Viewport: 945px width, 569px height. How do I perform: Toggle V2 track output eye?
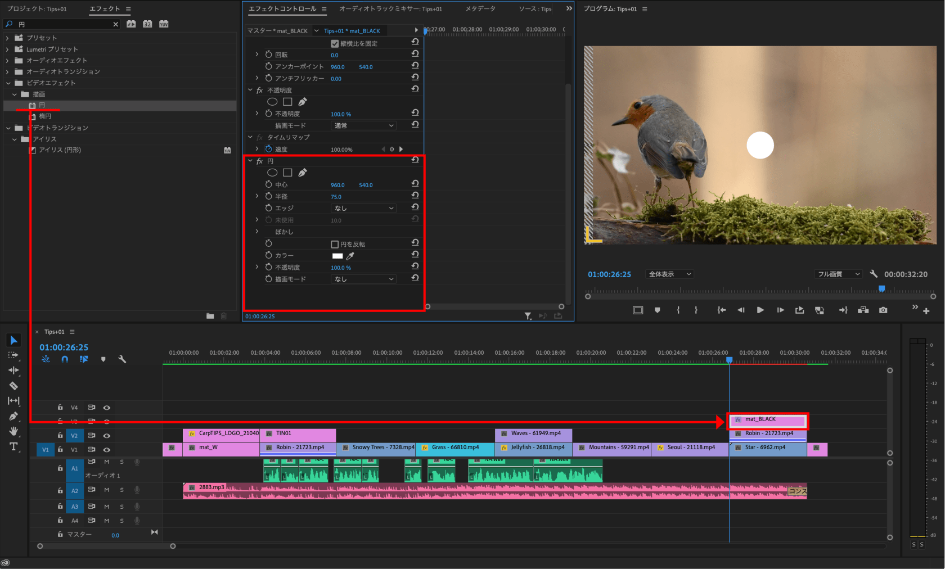click(x=106, y=436)
